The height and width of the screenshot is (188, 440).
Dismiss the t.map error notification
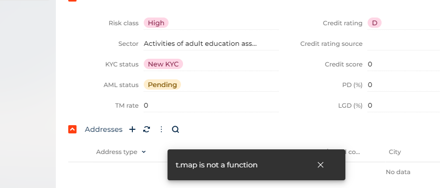click(x=321, y=165)
